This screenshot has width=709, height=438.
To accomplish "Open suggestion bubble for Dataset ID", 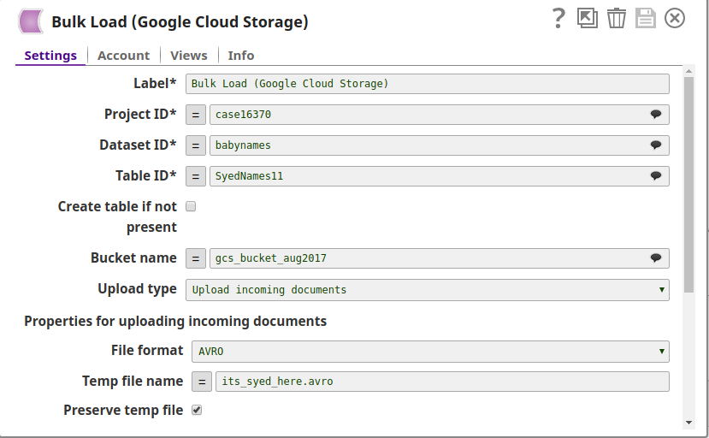I will (x=656, y=145).
